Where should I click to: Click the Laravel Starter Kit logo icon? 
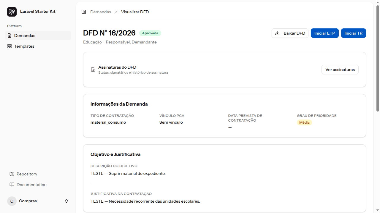tap(12, 12)
